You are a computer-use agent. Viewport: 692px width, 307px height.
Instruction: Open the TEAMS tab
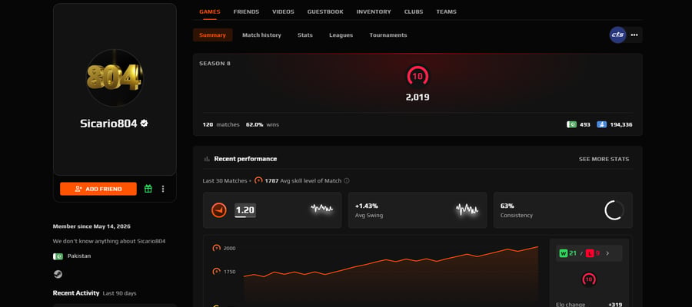(446, 12)
